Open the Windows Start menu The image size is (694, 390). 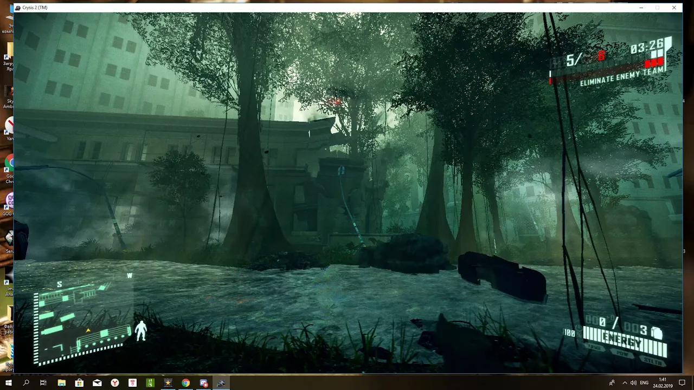point(8,383)
